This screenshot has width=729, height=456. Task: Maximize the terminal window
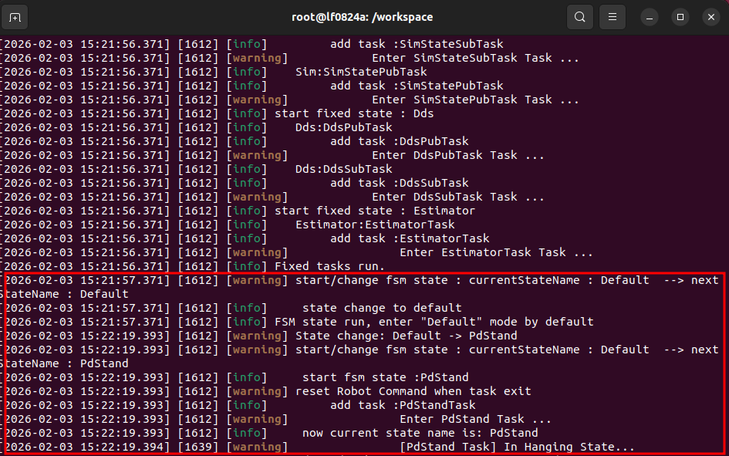point(680,16)
